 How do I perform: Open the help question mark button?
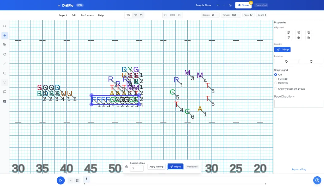click(x=317, y=180)
